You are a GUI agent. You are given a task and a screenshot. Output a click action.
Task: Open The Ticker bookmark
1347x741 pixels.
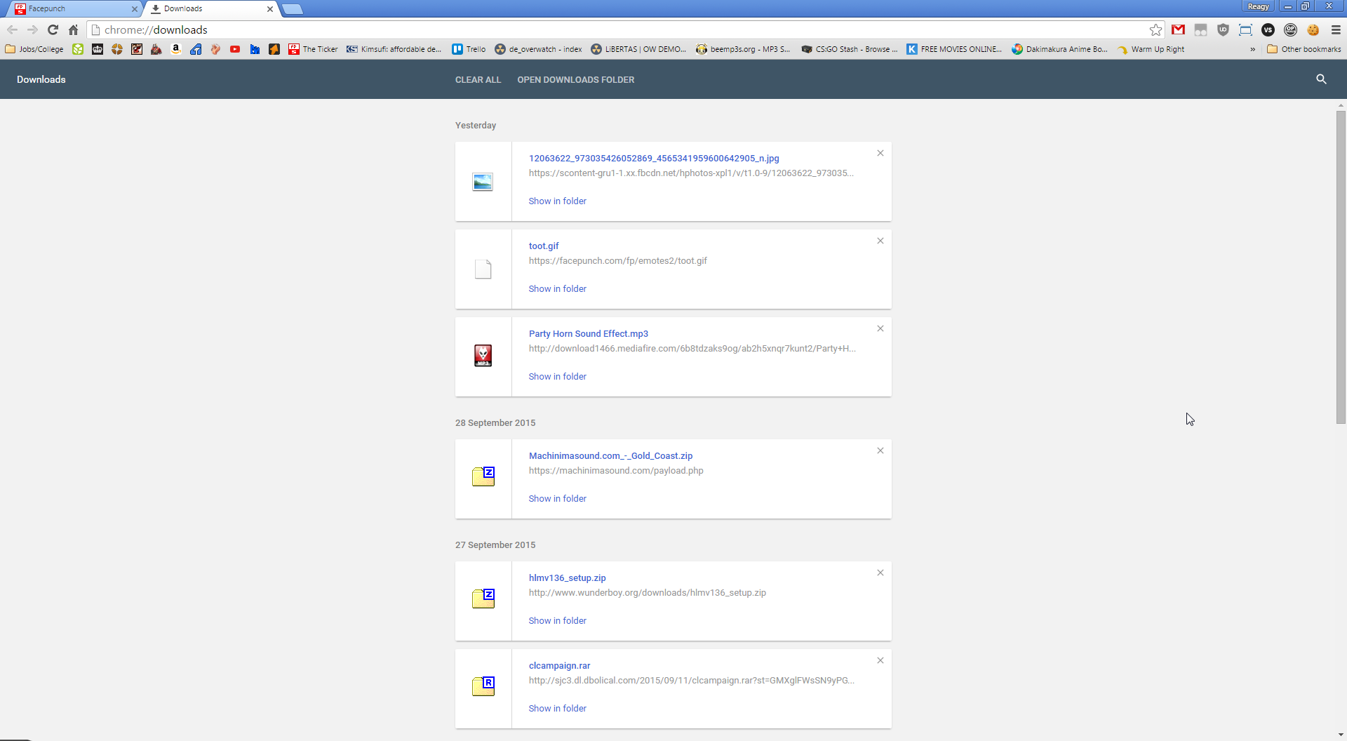tap(313, 49)
